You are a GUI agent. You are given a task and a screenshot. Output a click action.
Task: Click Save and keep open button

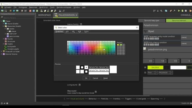152,21
